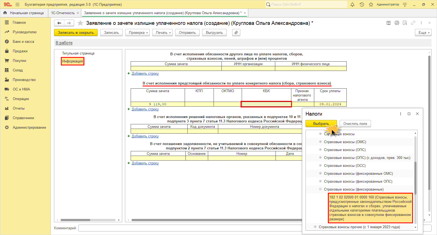The height and width of the screenshot is (235, 437).
Task: Go back with the left arrow button
Action: tap(59, 23)
